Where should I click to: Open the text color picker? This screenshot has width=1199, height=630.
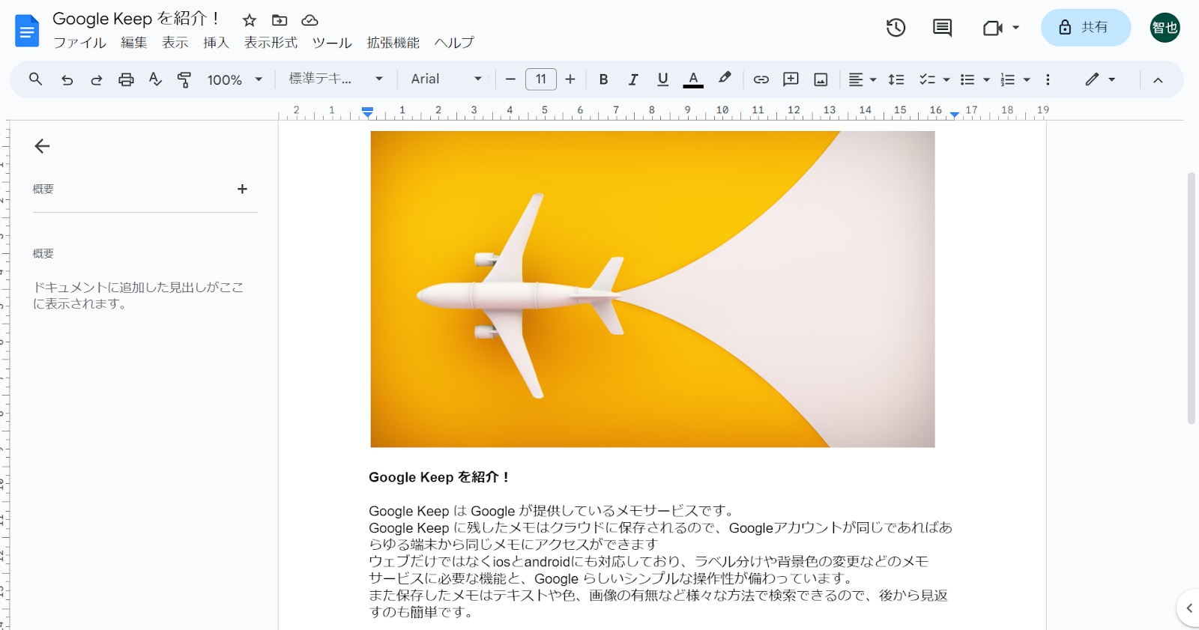(693, 79)
